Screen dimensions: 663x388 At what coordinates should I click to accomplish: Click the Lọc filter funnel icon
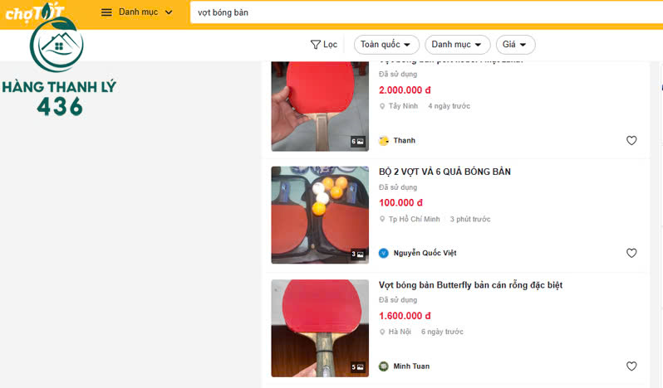(x=316, y=45)
